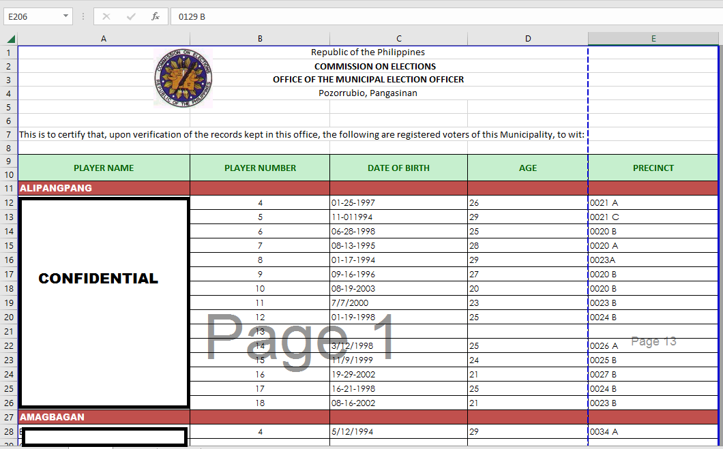This screenshot has height=449, width=723.
Task: Select date cell 08-13-1995
Action: click(399, 245)
